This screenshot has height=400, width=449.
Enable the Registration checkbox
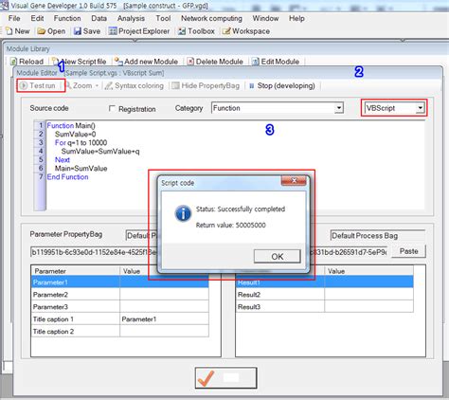pyautogui.click(x=112, y=108)
